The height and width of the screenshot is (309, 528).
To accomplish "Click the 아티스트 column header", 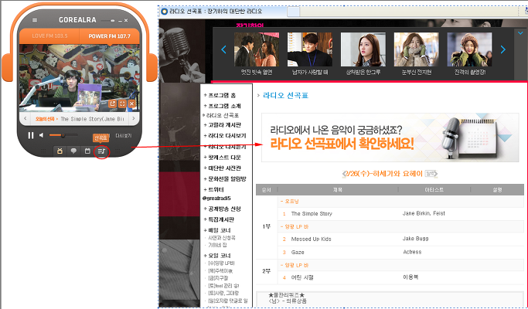I will coord(434,190).
